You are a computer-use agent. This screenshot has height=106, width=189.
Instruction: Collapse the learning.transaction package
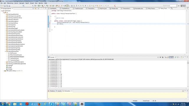(x=5, y=51)
